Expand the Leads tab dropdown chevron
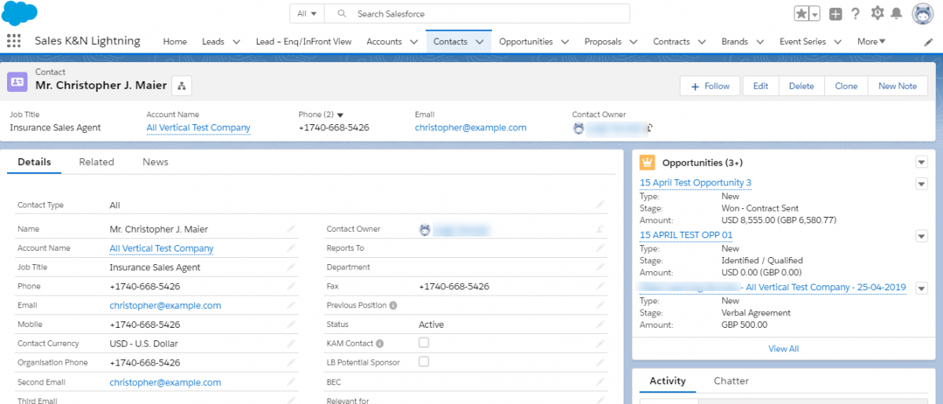The height and width of the screenshot is (404, 943). 237,42
